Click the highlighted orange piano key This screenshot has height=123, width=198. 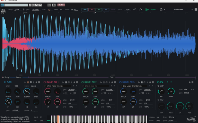point(58,119)
